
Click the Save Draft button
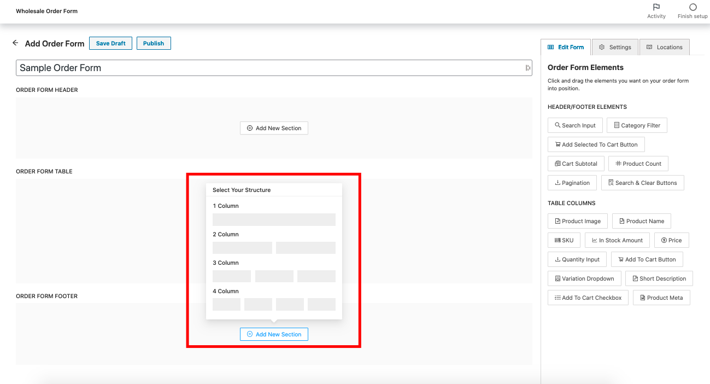click(x=110, y=43)
